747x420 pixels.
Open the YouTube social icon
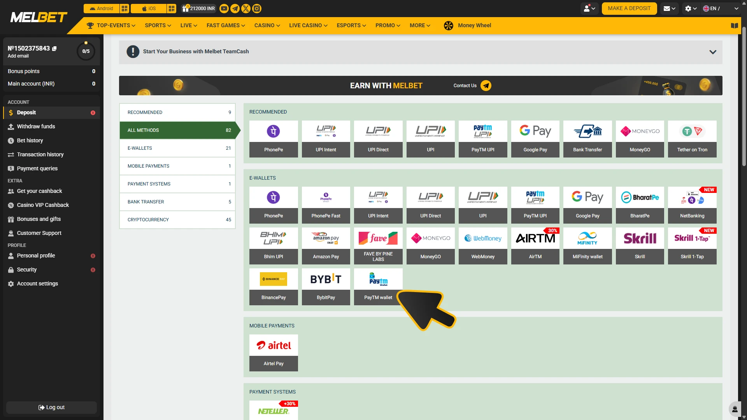click(224, 9)
